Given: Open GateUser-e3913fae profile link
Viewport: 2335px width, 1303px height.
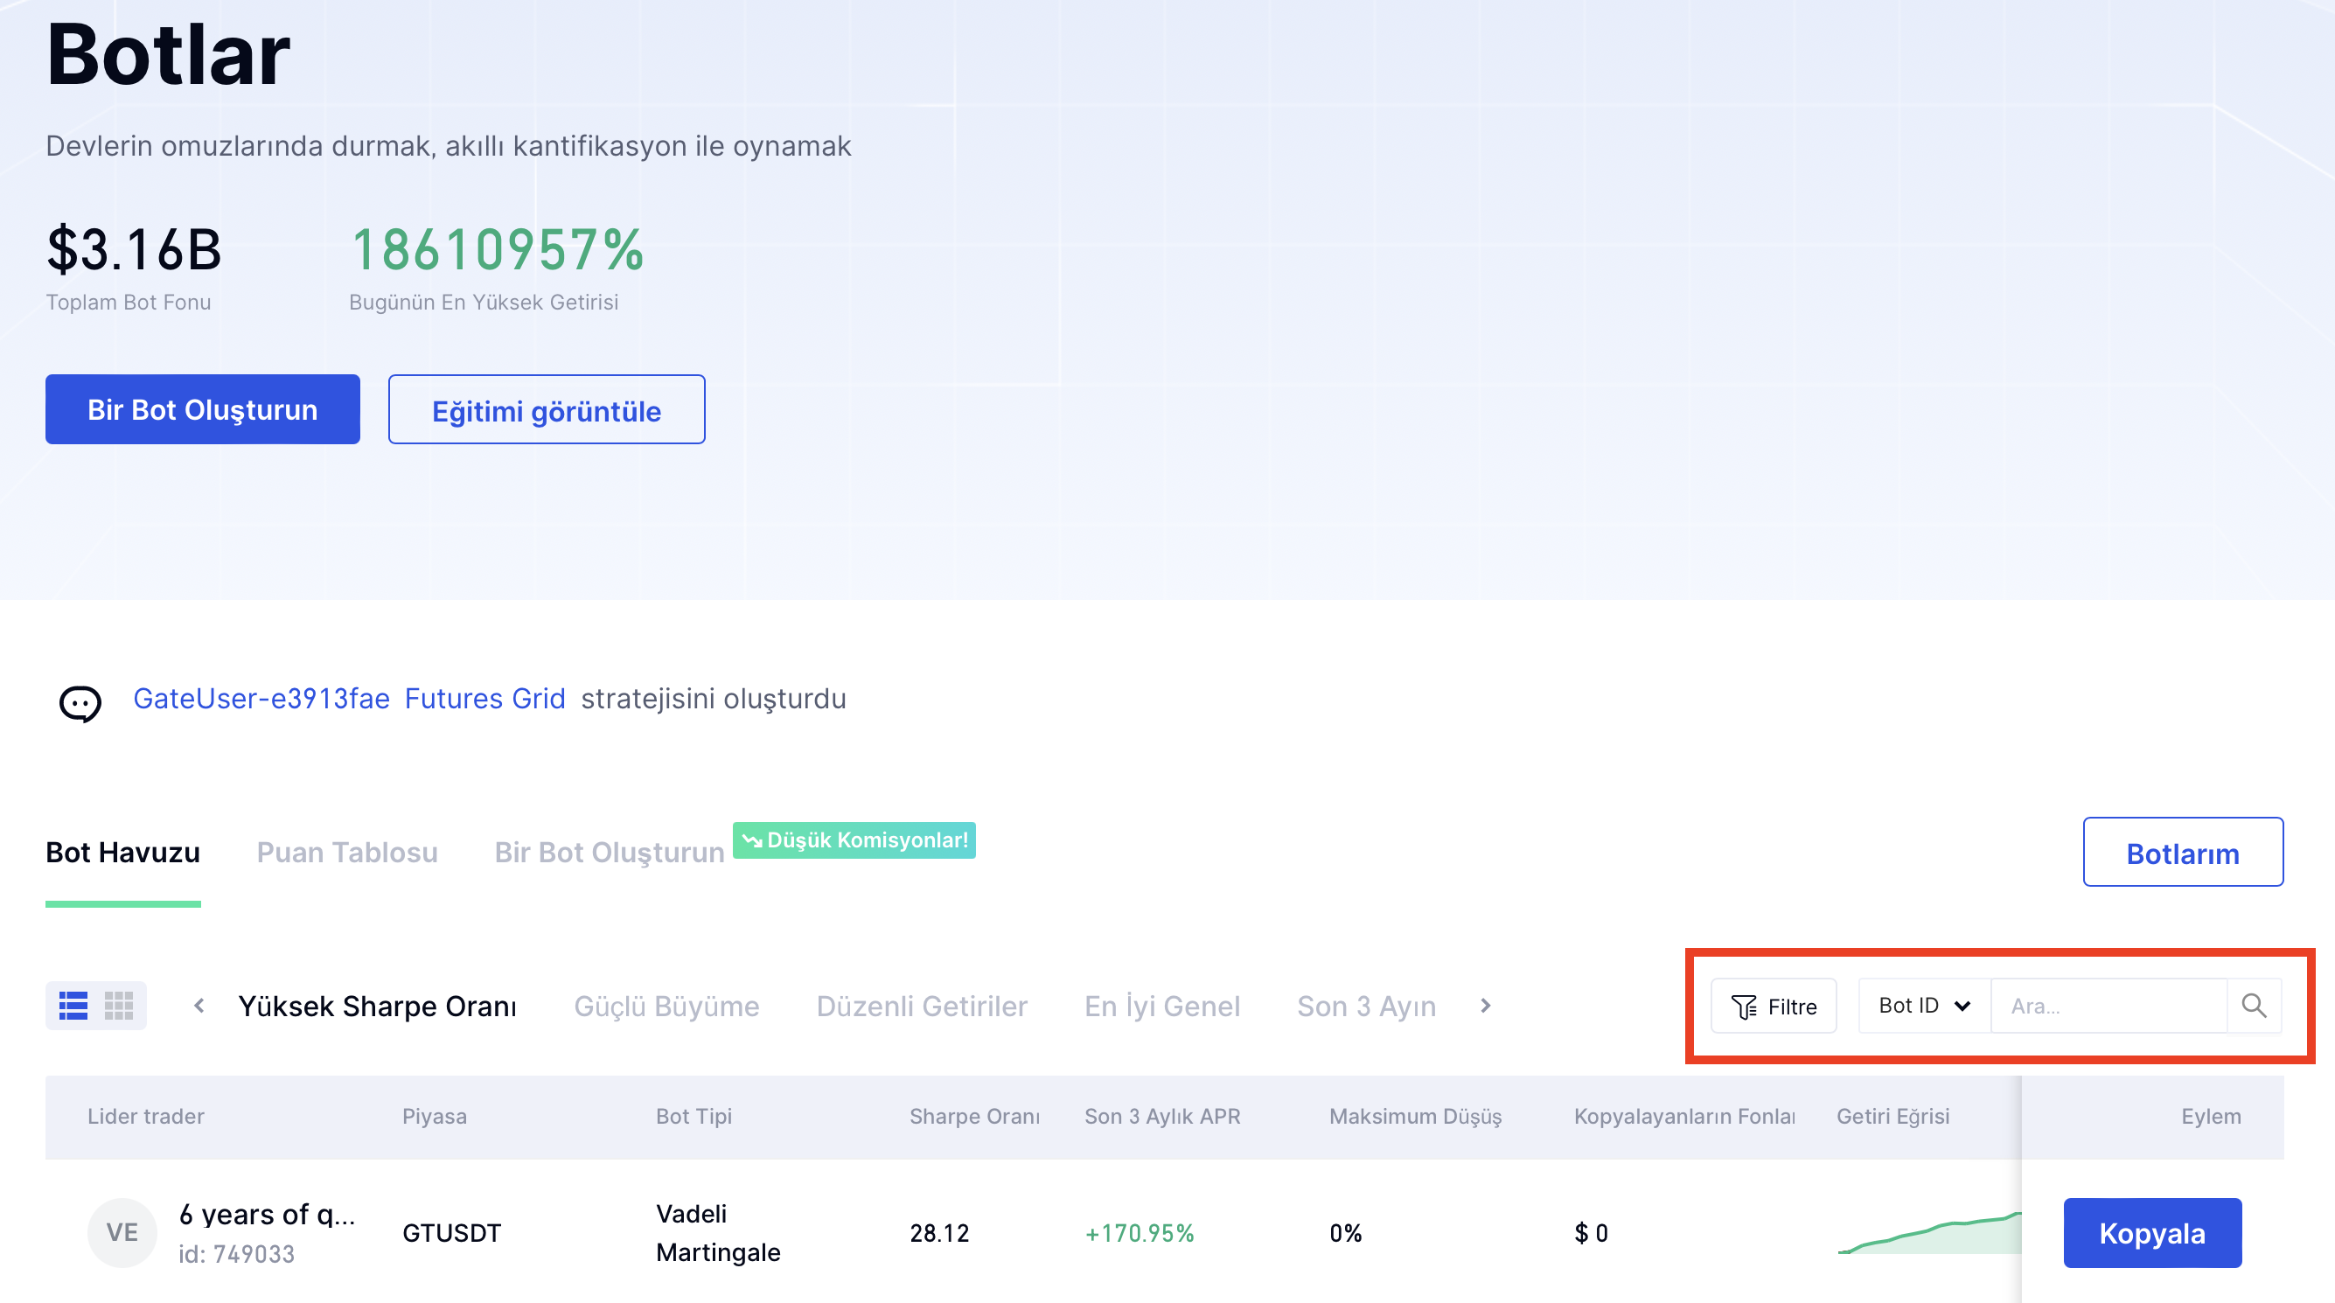Looking at the screenshot, I should point(261,699).
